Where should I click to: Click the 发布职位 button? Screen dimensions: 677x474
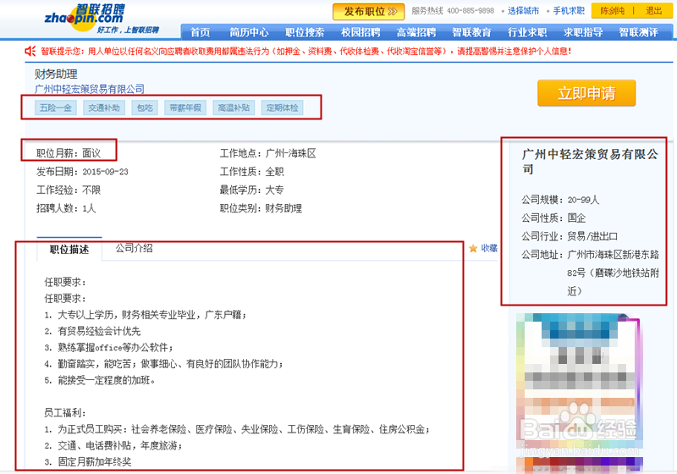coord(368,12)
